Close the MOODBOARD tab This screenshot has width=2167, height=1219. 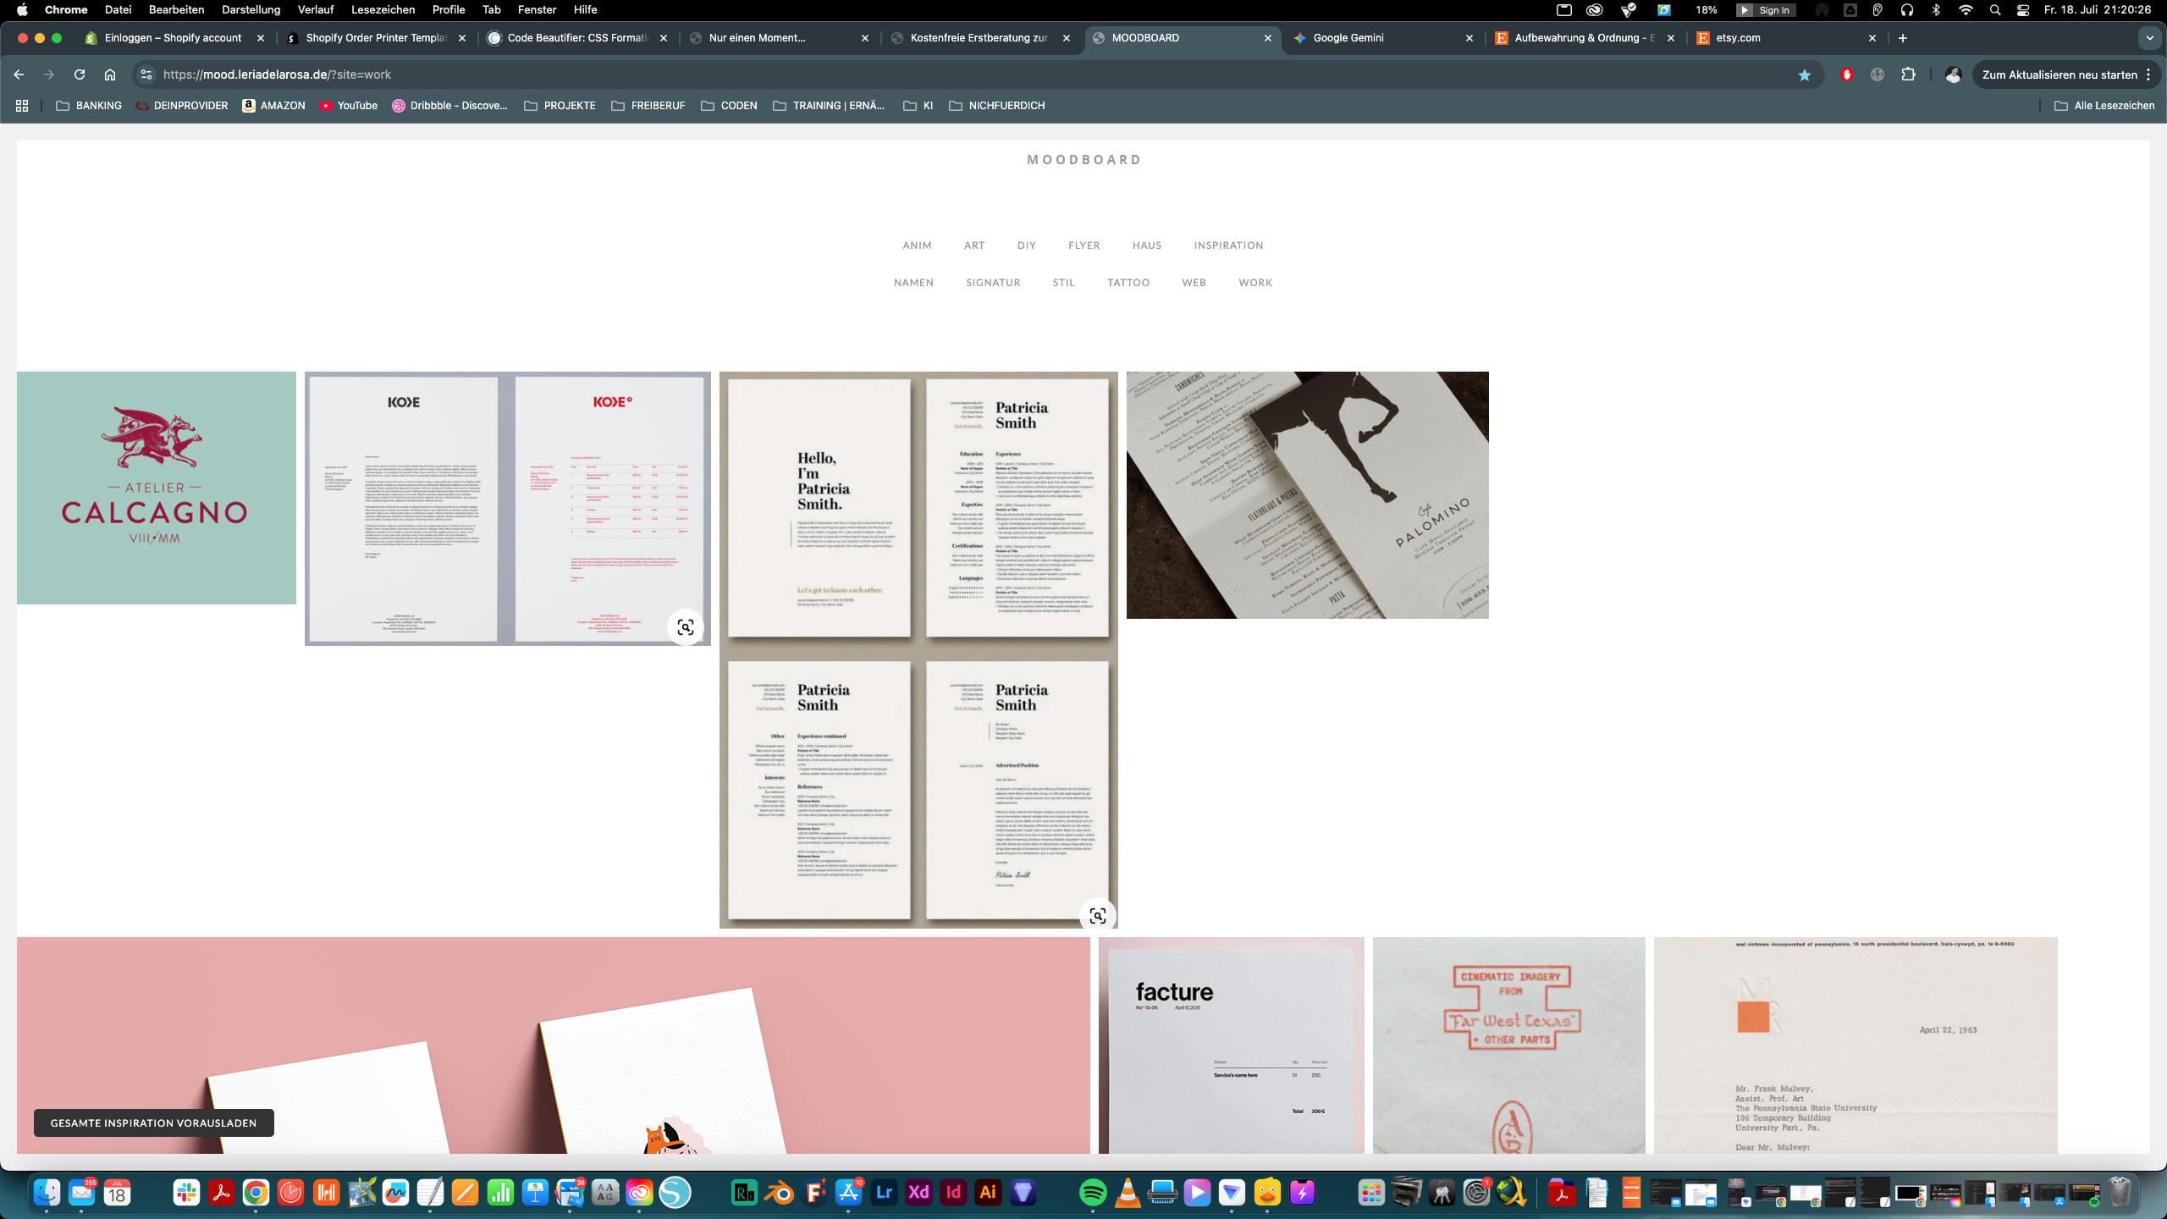[1267, 38]
